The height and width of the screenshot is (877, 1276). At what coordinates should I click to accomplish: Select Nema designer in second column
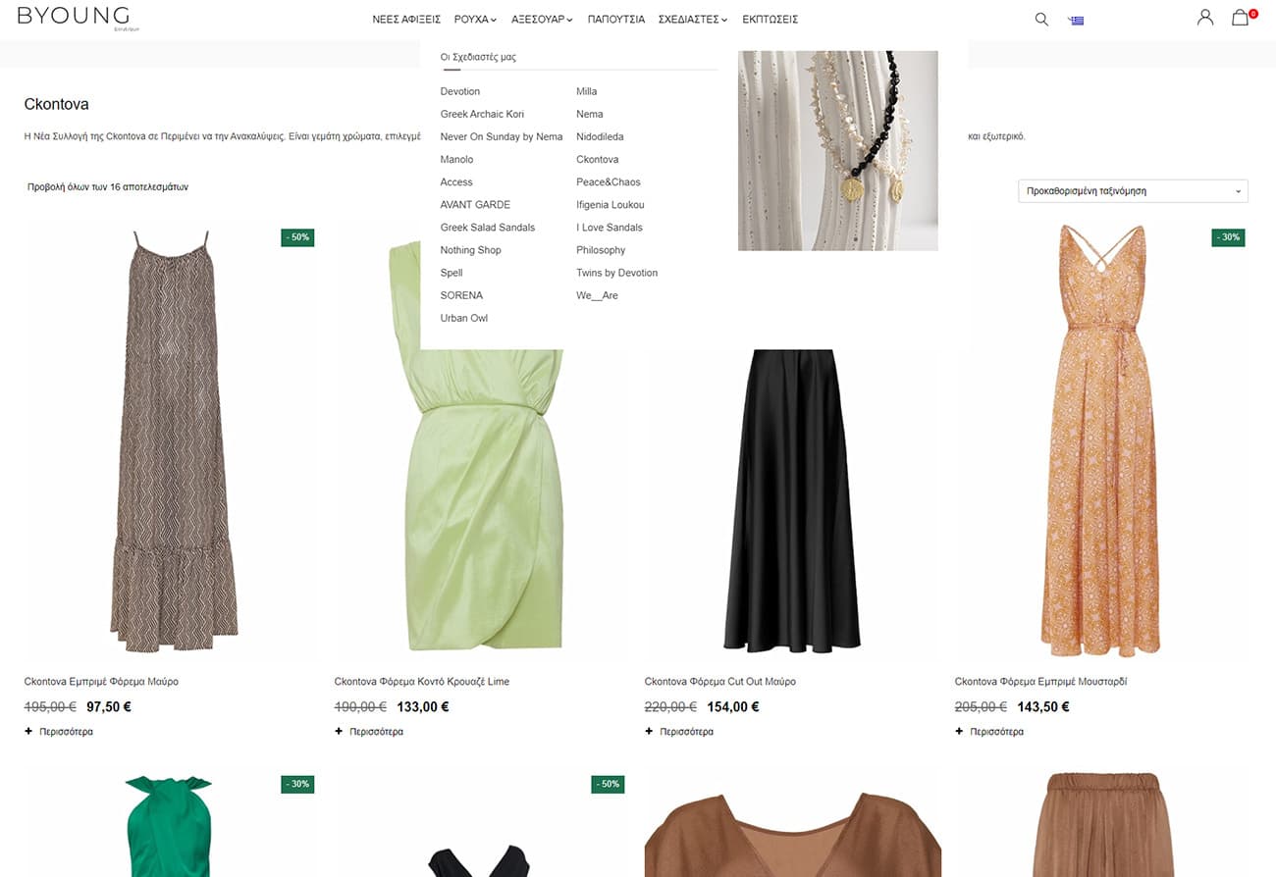click(589, 114)
